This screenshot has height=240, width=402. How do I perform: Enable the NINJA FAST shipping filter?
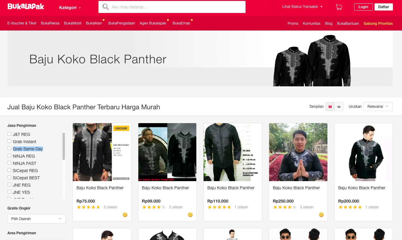pyautogui.click(x=9, y=163)
